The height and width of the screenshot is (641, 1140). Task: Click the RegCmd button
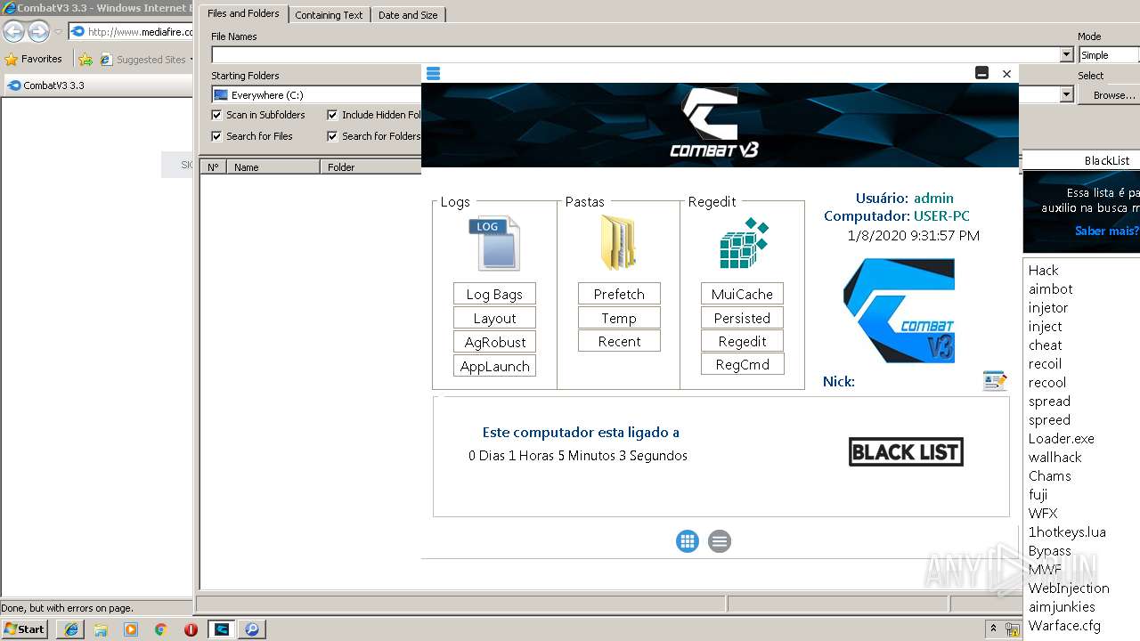(742, 364)
